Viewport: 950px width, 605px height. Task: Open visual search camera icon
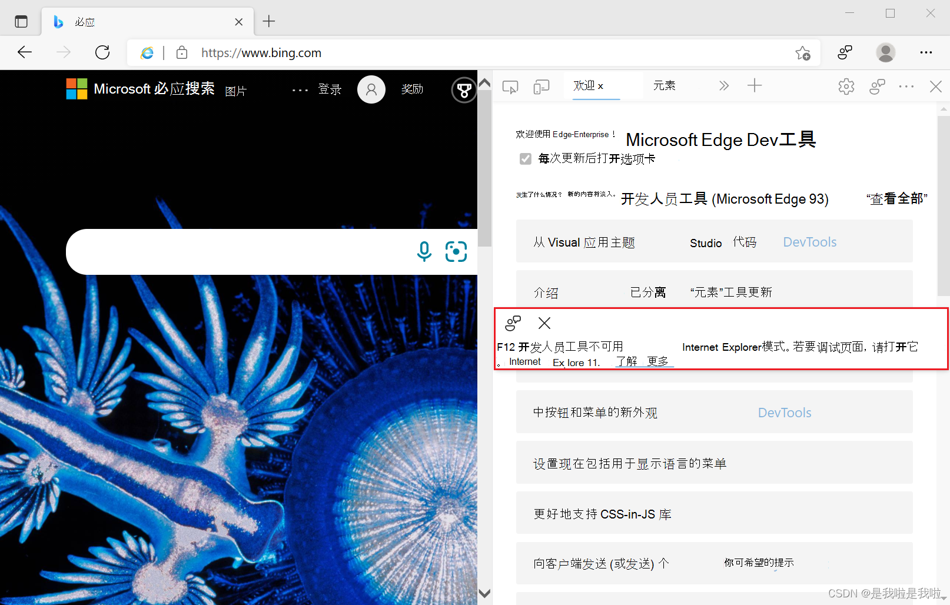click(x=456, y=252)
